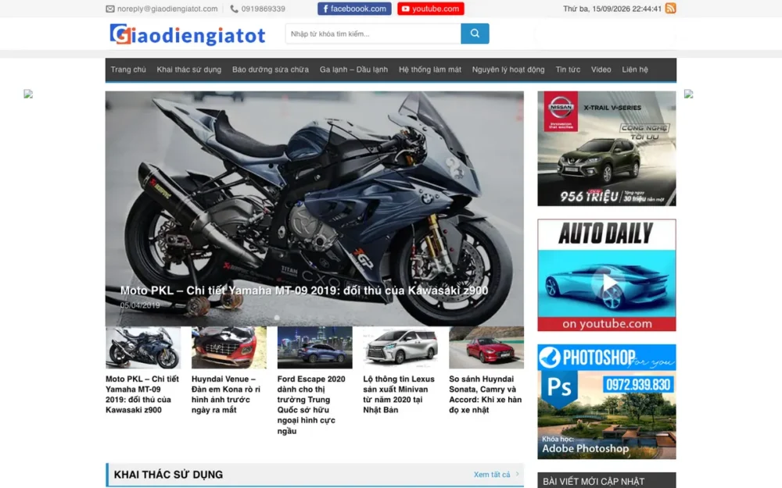
Task: Go to Trang chủ menu item
Action: [x=128, y=69]
